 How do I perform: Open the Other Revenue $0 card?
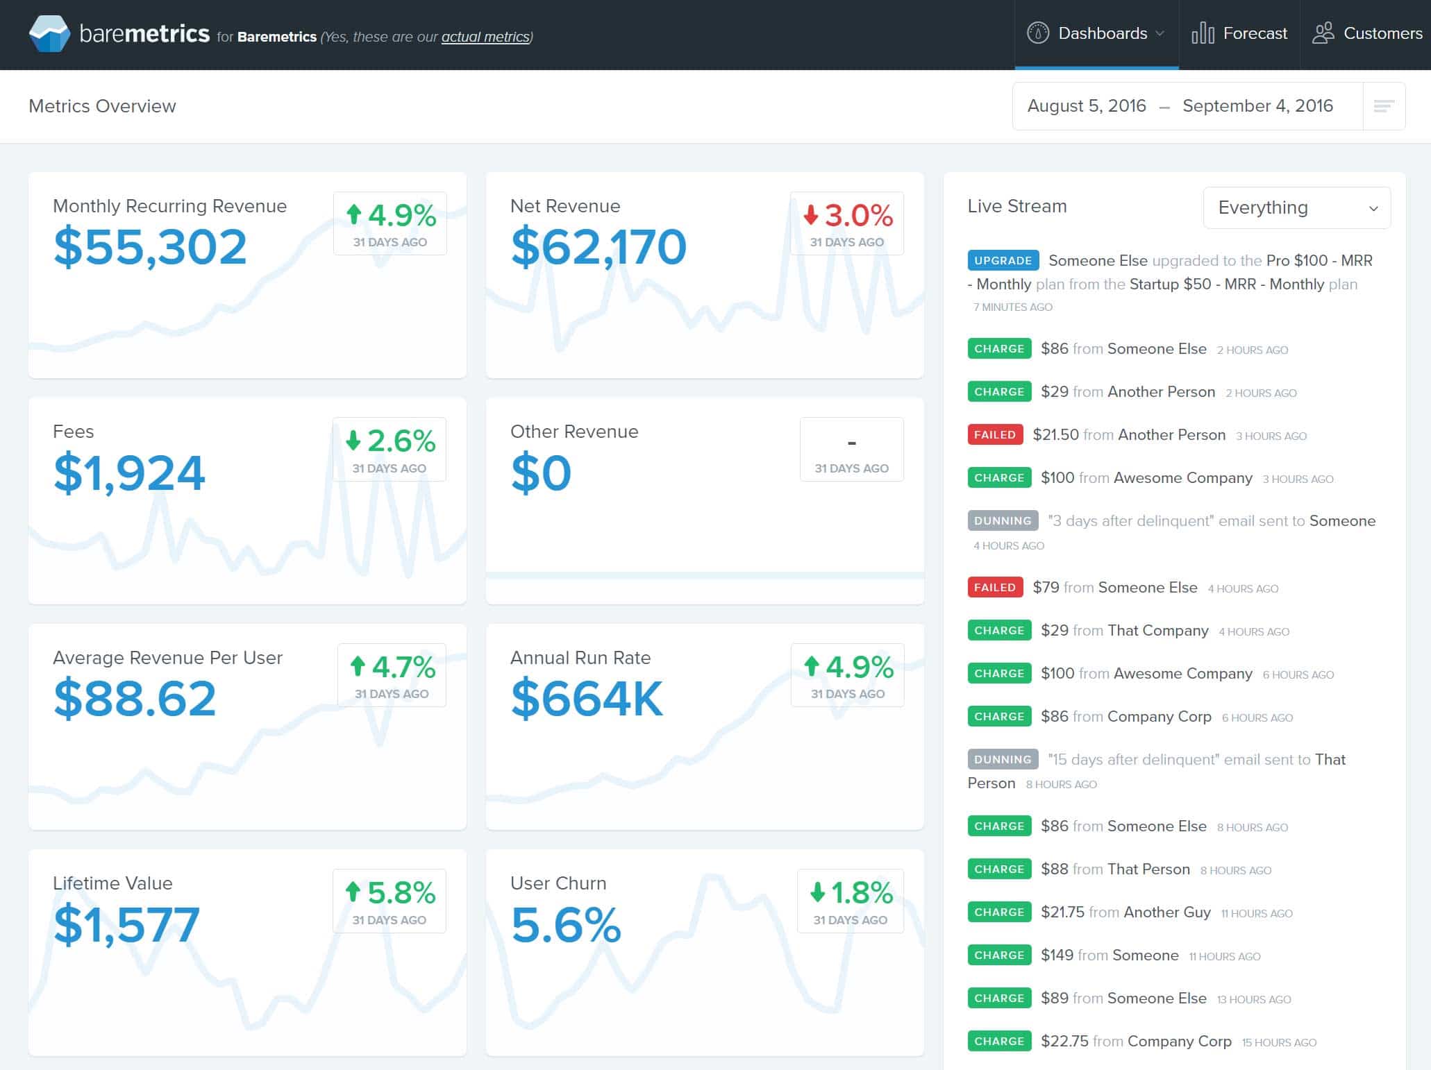705,500
